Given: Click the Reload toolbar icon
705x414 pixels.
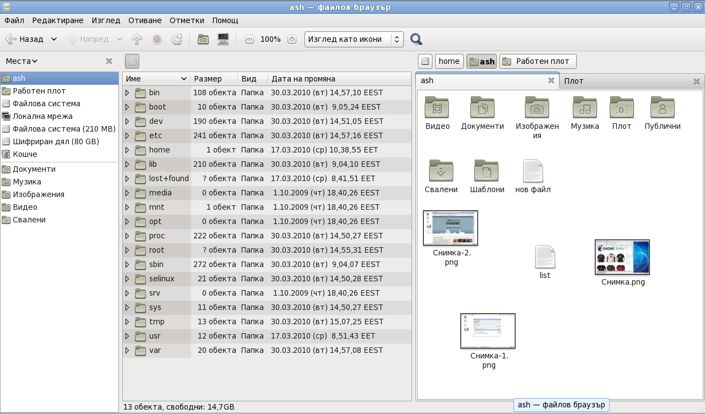Looking at the screenshot, I should click(x=177, y=39).
